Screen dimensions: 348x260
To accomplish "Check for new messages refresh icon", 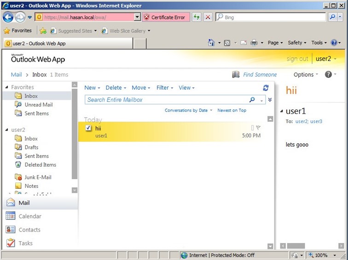I will tap(266, 88).
